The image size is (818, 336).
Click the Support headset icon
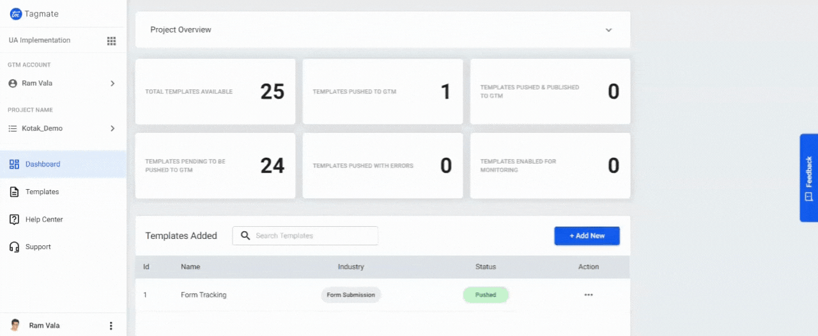coord(14,247)
